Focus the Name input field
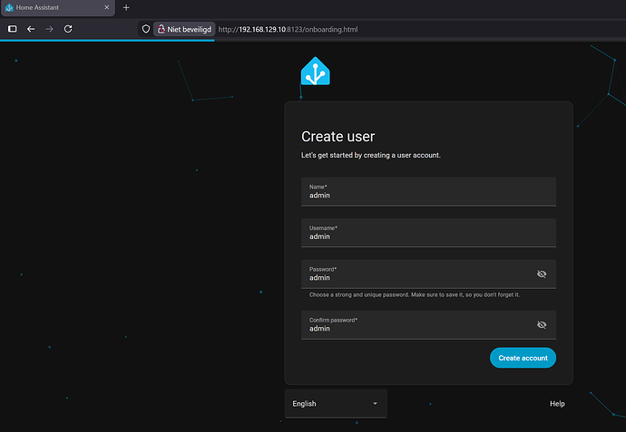Image resolution: width=626 pixels, height=432 pixels. click(x=417, y=192)
